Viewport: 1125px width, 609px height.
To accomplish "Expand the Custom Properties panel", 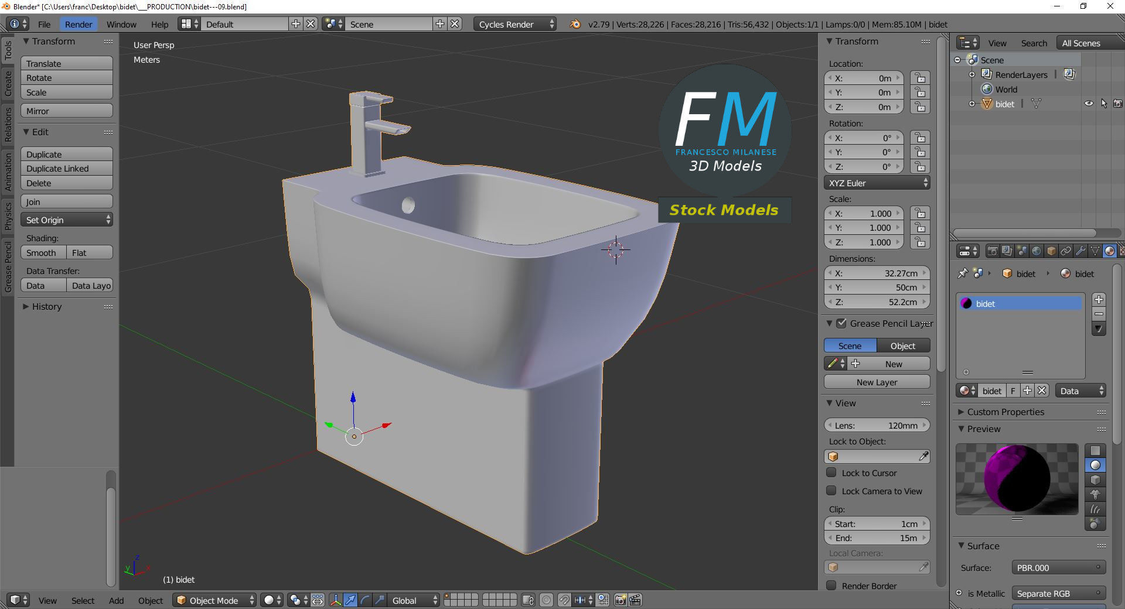I will 1005,412.
